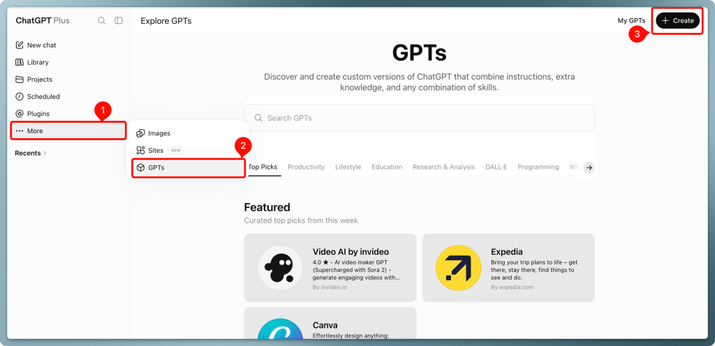Click the NEW badge next to Sites
The height and width of the screenshot is (346, 715).
tap(175, 150)
